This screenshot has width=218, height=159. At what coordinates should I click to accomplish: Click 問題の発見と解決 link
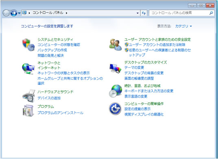pos(50,55)
